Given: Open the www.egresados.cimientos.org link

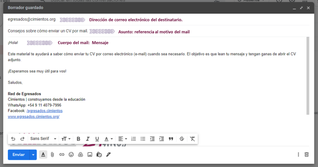Looking at the screenshot, I should point(34,116).
